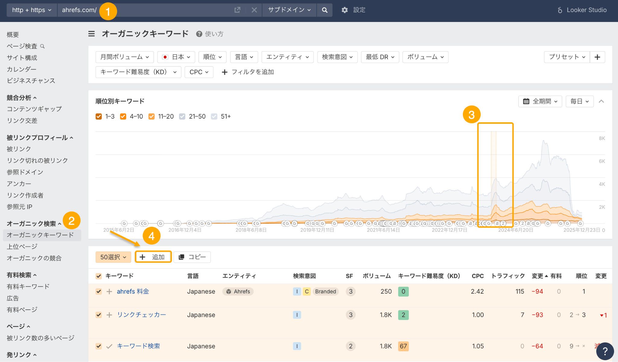Screen dimensions: 618x362
Task: Open the リンクチェッカー keyword link
Action: click(x=141, y=315)
